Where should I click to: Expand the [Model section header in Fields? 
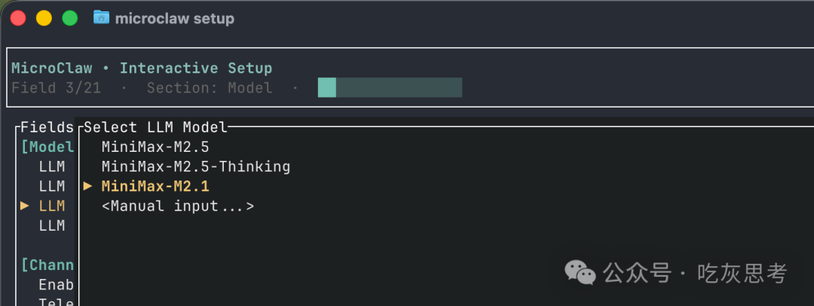point(48,147)
